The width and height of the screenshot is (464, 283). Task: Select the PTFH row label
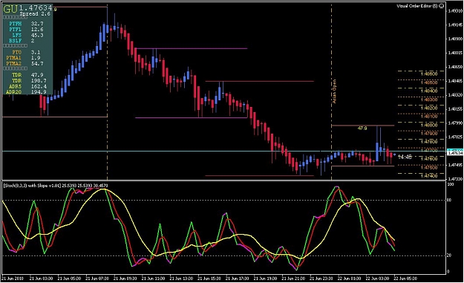(16, 24)
